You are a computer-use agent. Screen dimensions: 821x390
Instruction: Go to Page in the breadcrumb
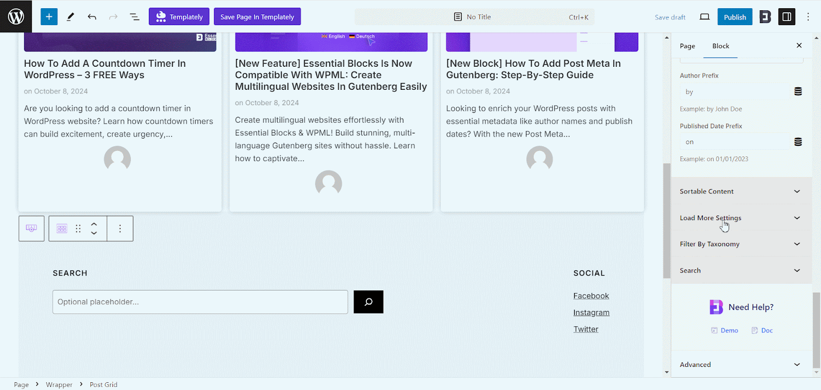[21, 384]
